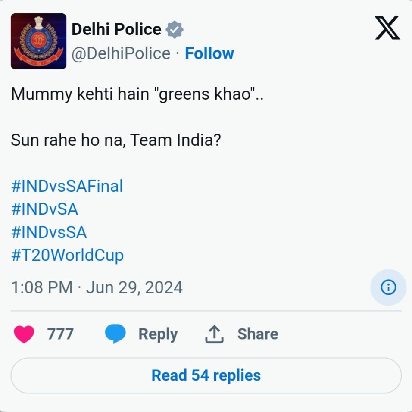Open the #INDvsSAFinal hashtag

67,186
